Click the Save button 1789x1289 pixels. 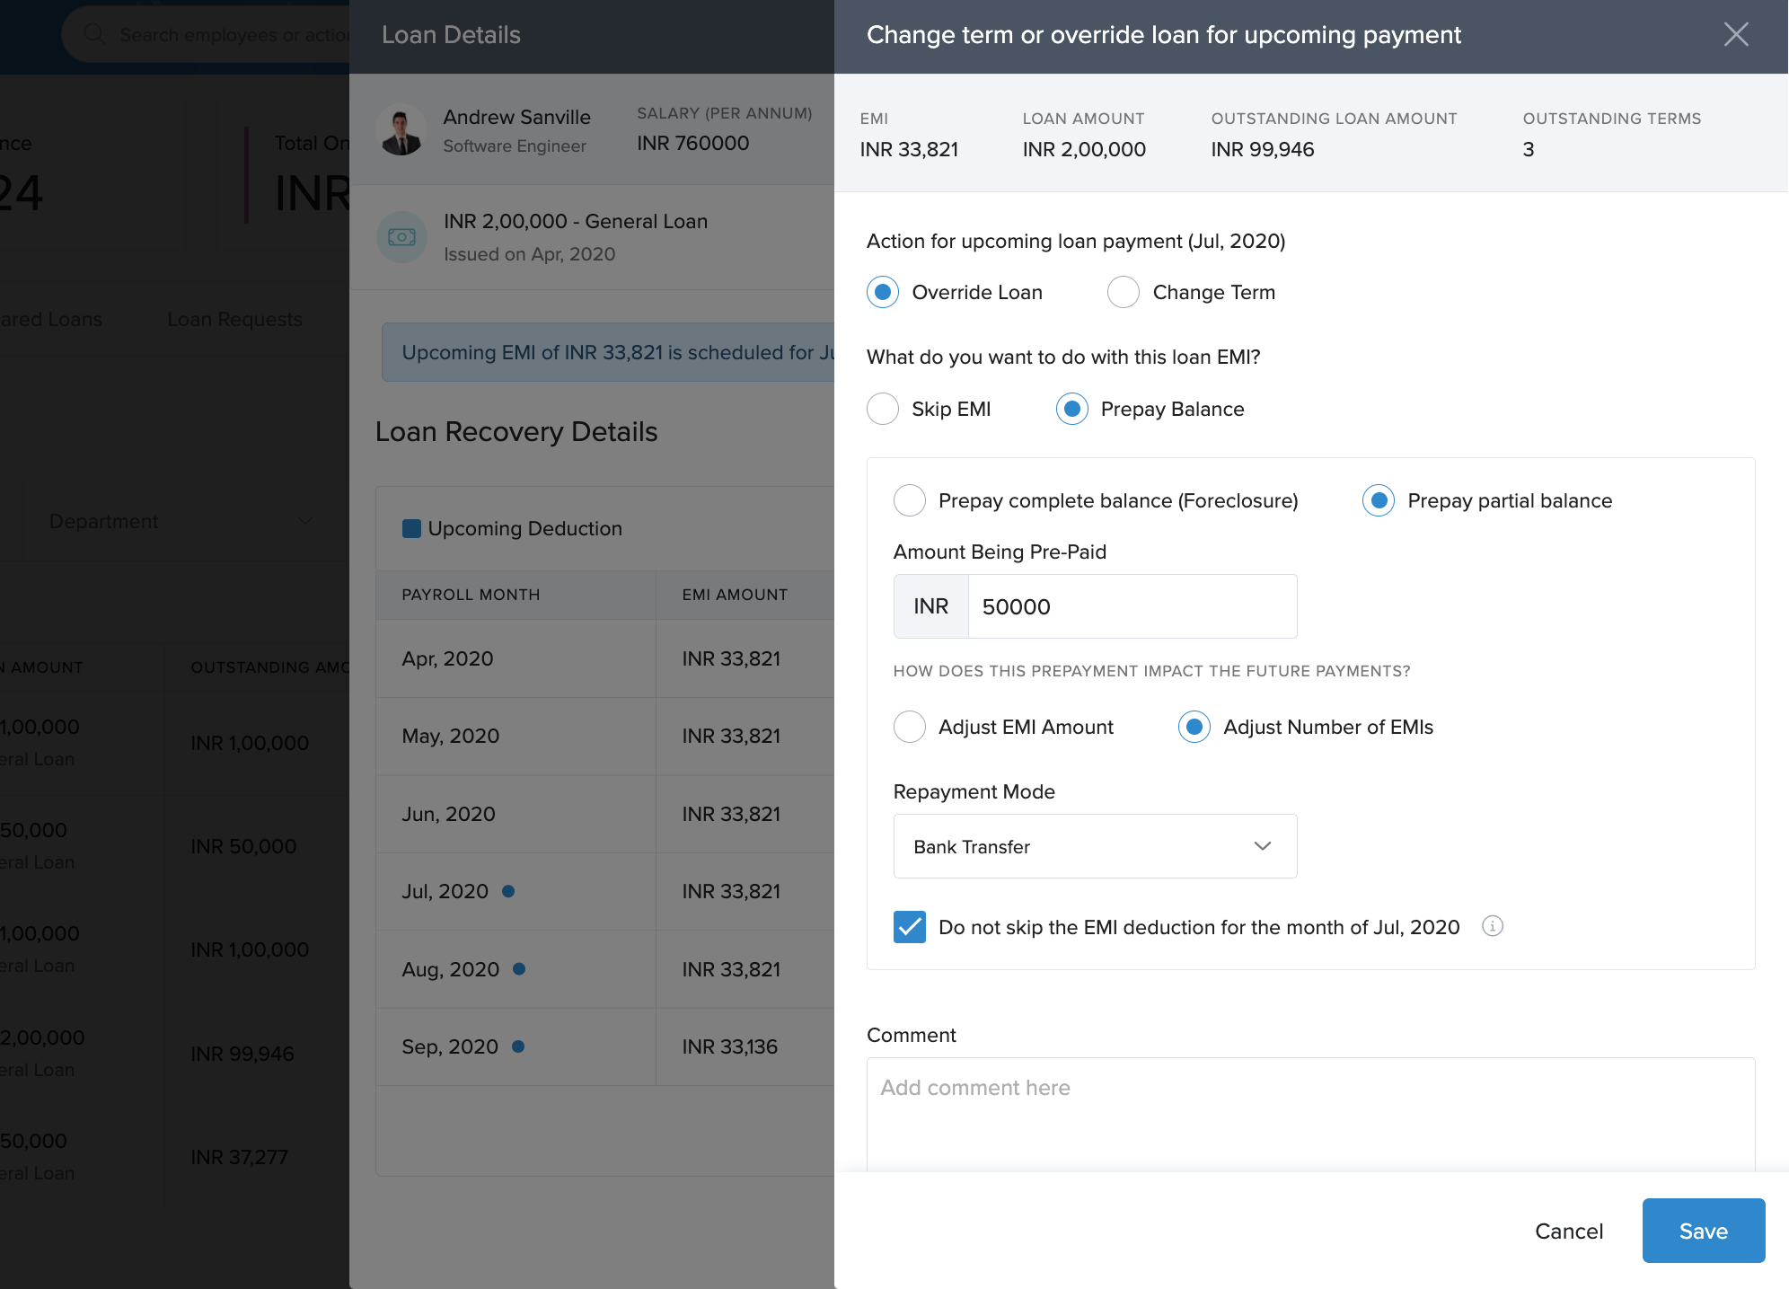click(1703, 1231)
